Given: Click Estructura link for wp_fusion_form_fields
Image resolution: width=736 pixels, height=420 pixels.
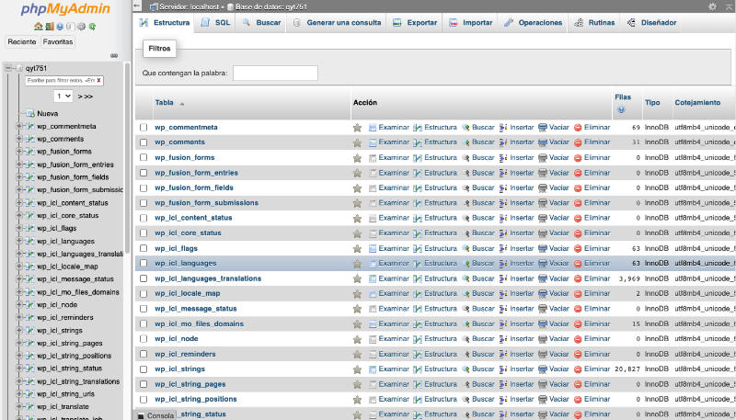Looking at the screenshot, I should click(x=435, y=188).
